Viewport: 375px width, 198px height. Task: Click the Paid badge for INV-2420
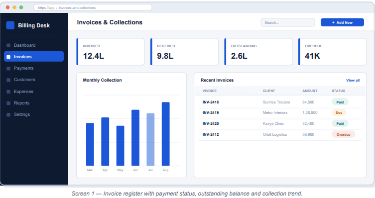pyautogui.click(x=340, y=124)
